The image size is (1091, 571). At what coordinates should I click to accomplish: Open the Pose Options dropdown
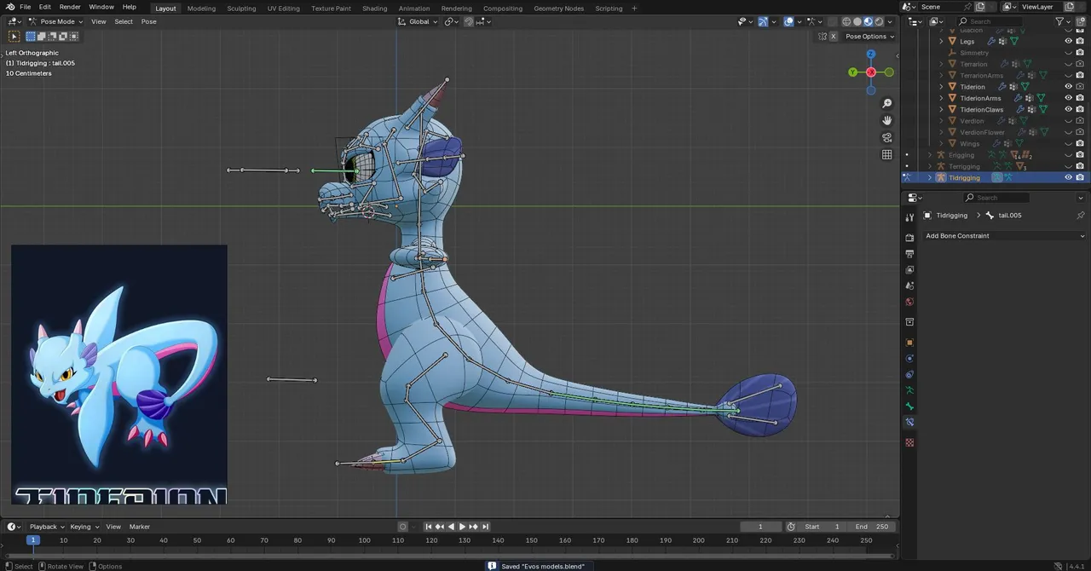[x=869, y=37]
